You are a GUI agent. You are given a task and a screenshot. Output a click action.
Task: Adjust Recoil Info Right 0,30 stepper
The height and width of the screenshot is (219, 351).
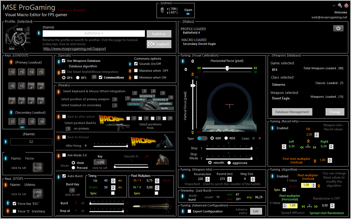331,146
